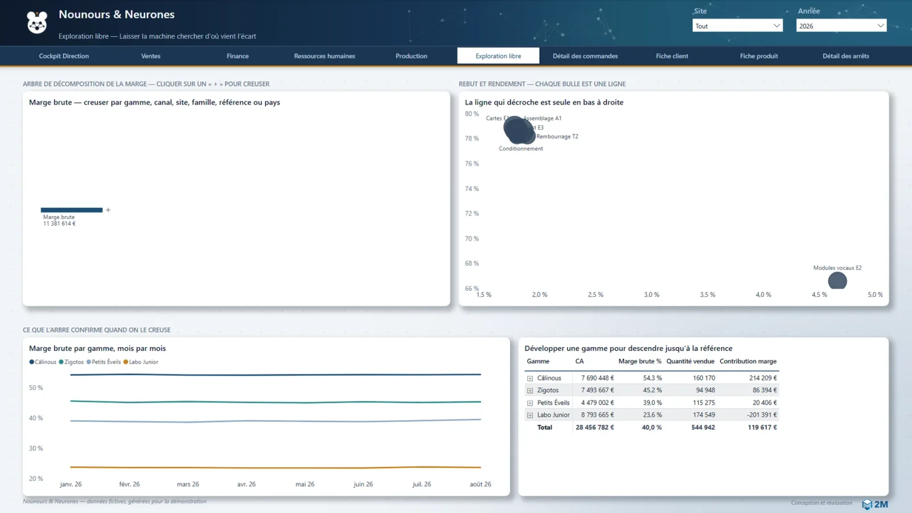Go to the Fiche client tab
Image resolution: width=912 pixels, height=513 pixels.
(672, 56)
